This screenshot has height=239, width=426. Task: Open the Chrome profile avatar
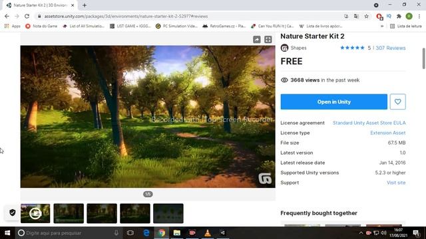pyautogui.click(x=409, y=16)
